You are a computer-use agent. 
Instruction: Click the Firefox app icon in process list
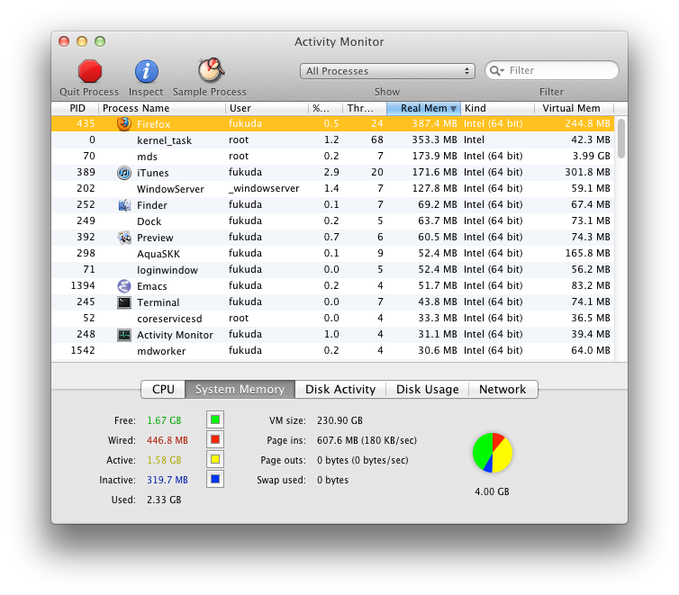124,123
